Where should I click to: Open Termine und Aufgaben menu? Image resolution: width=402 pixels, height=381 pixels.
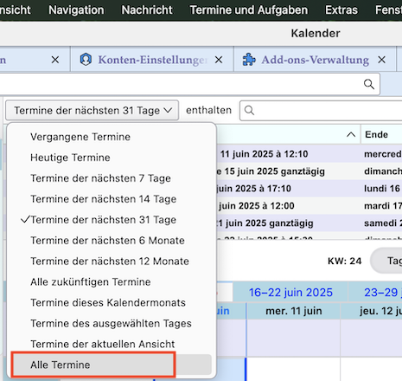pyautogui.click(x=249, y=10)
